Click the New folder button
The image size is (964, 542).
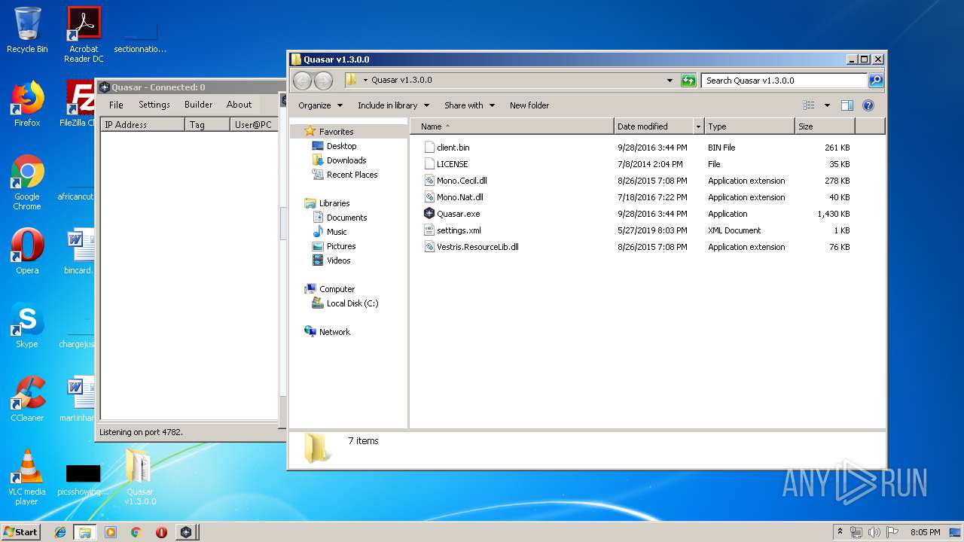(529, 105)
